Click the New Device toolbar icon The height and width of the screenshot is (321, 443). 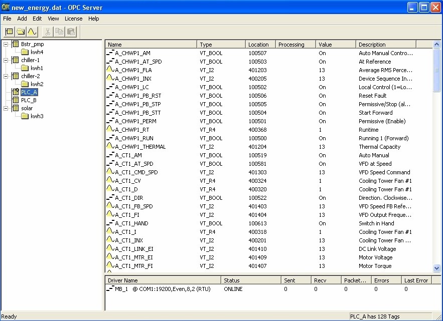9,32
